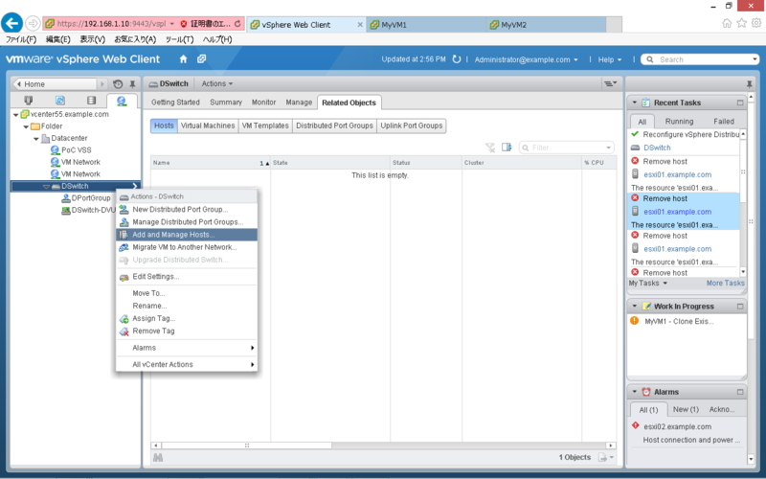Switch to Storage inventory icon
Screen dimensions: 766x479
[x=91, y=101]
